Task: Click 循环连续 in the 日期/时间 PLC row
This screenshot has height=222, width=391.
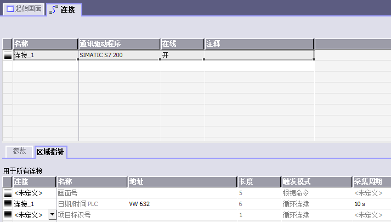Action: (317, 204)
